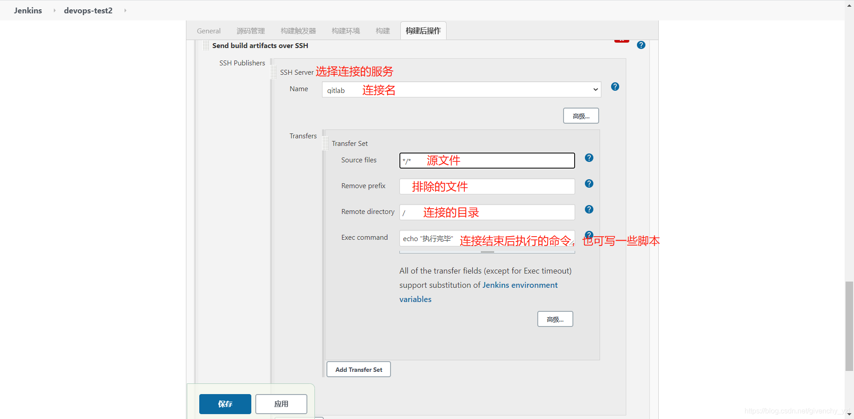Open help icon for Source files

pyautogui.click(x=589, y=158)
